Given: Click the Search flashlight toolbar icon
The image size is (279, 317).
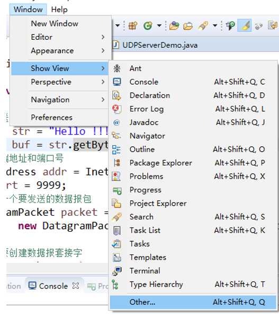Looking at the screenshot, I should click(203, 26).
